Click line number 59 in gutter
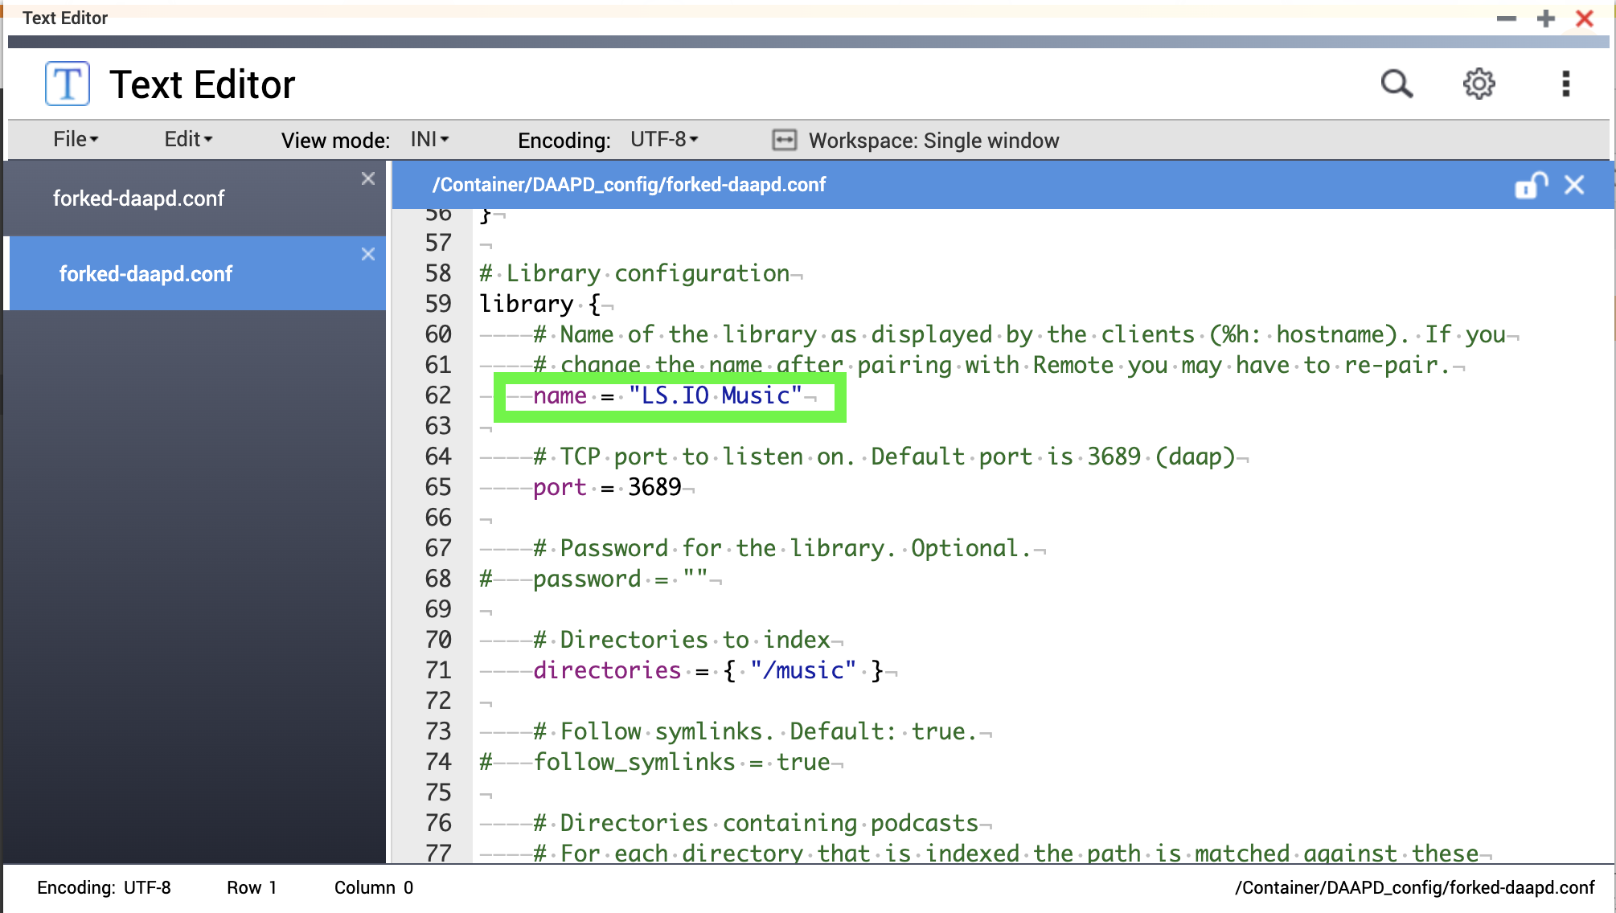 point(438,304)
